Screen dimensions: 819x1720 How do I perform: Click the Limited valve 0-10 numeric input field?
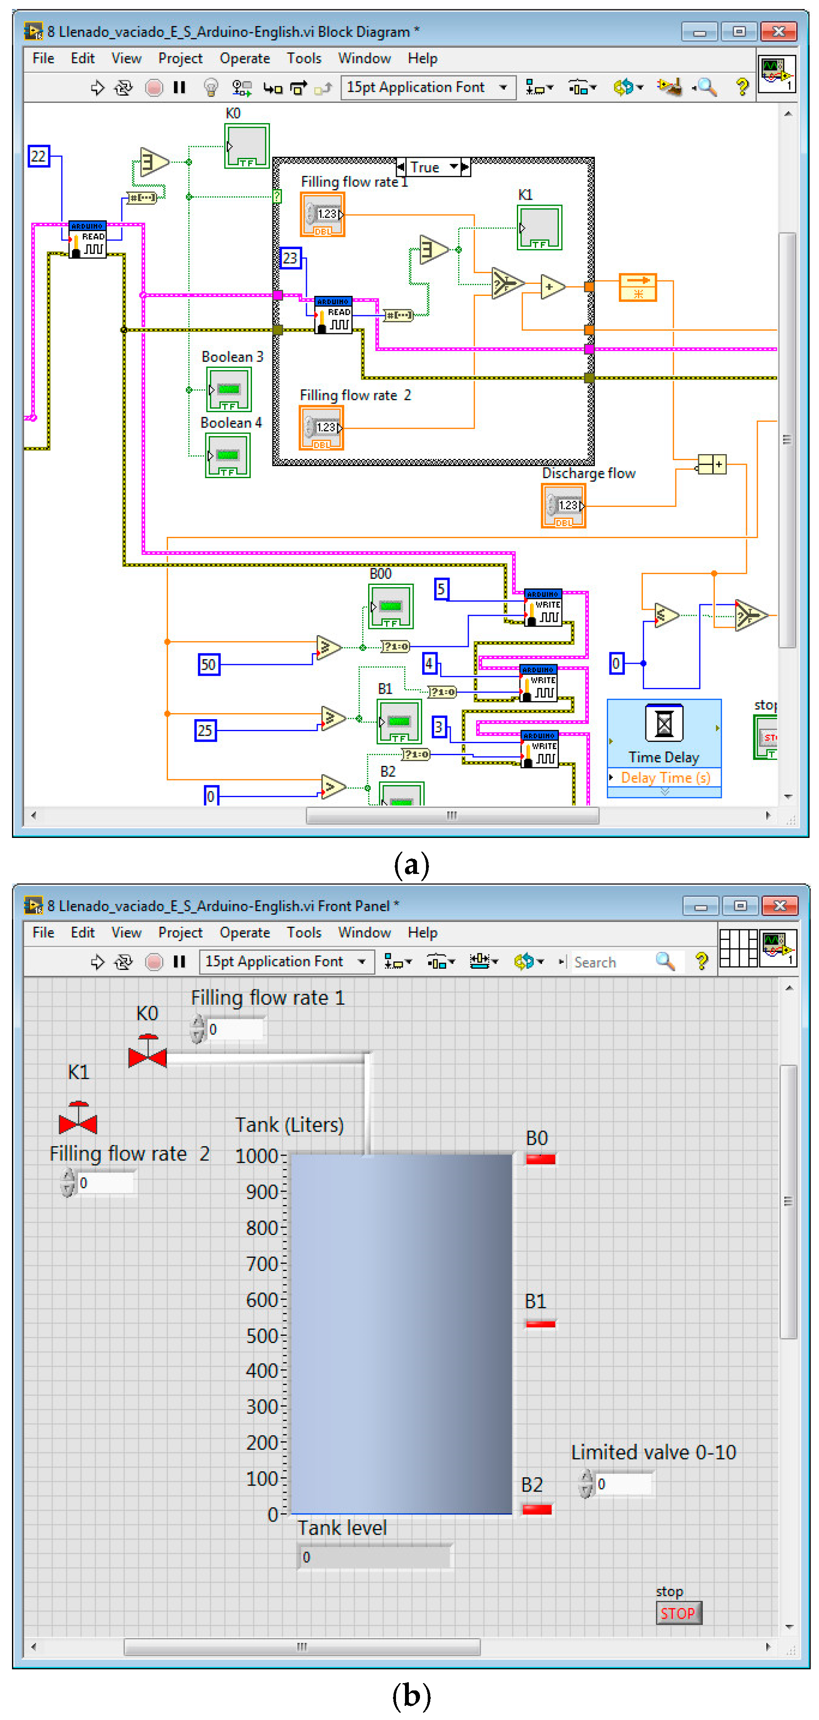click(x=623, y=1484)
